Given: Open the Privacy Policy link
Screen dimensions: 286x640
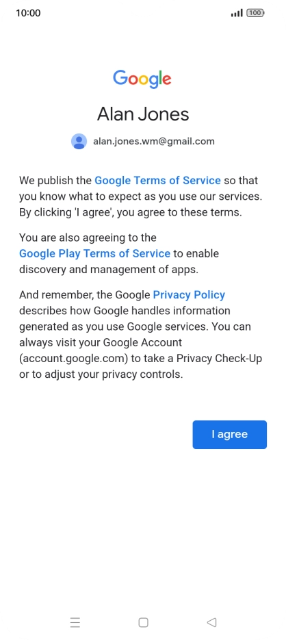Looking at the screenshot, I should tap(189, 295).
